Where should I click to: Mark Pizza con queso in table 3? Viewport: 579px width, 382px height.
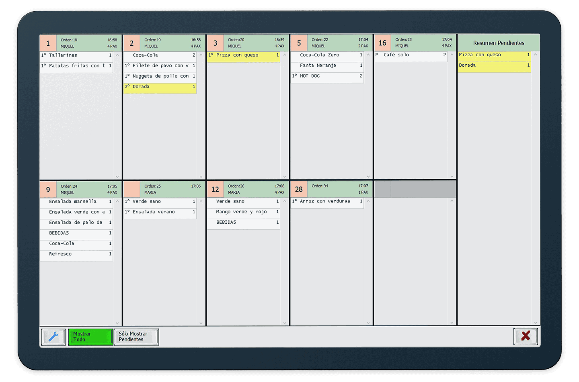point(243,55)
